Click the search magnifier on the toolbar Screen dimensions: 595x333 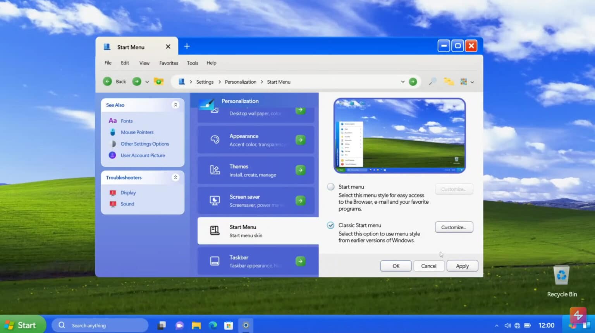pos(432,82)
